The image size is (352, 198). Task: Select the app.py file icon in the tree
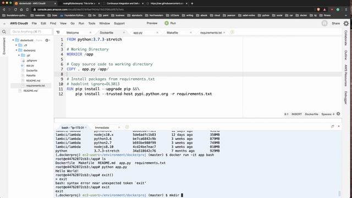(x=23, y=65)
